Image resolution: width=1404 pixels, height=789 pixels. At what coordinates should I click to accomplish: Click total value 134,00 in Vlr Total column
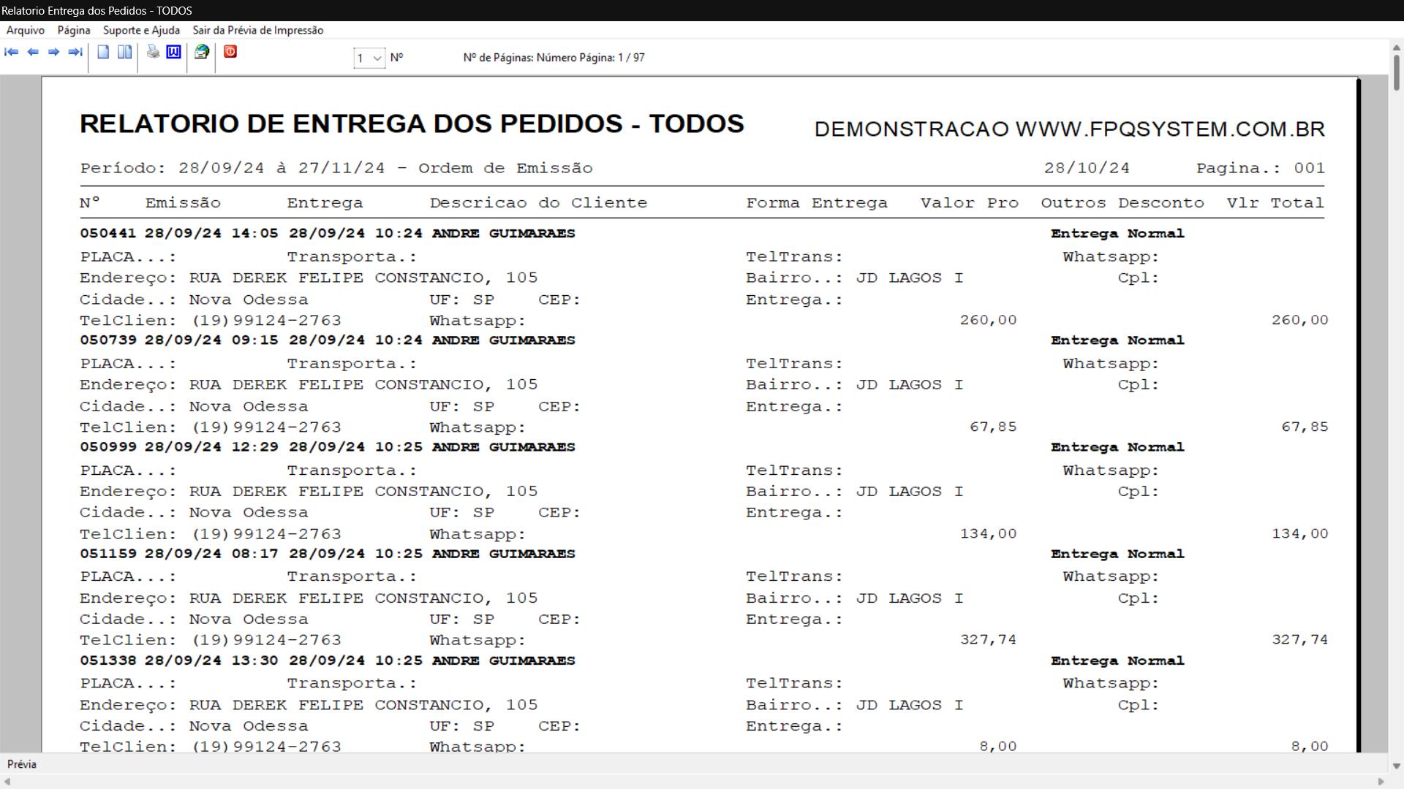1299,533
